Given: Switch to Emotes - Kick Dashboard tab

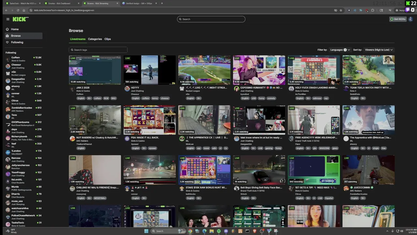Looking at the screenshot, I should (62, 3).
